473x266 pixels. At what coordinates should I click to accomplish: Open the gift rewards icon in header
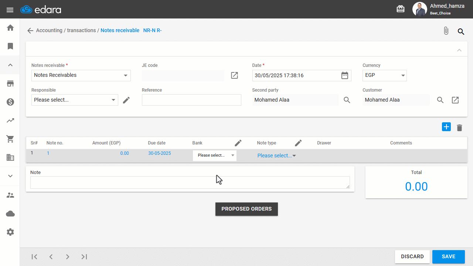(x=401, y=9)
